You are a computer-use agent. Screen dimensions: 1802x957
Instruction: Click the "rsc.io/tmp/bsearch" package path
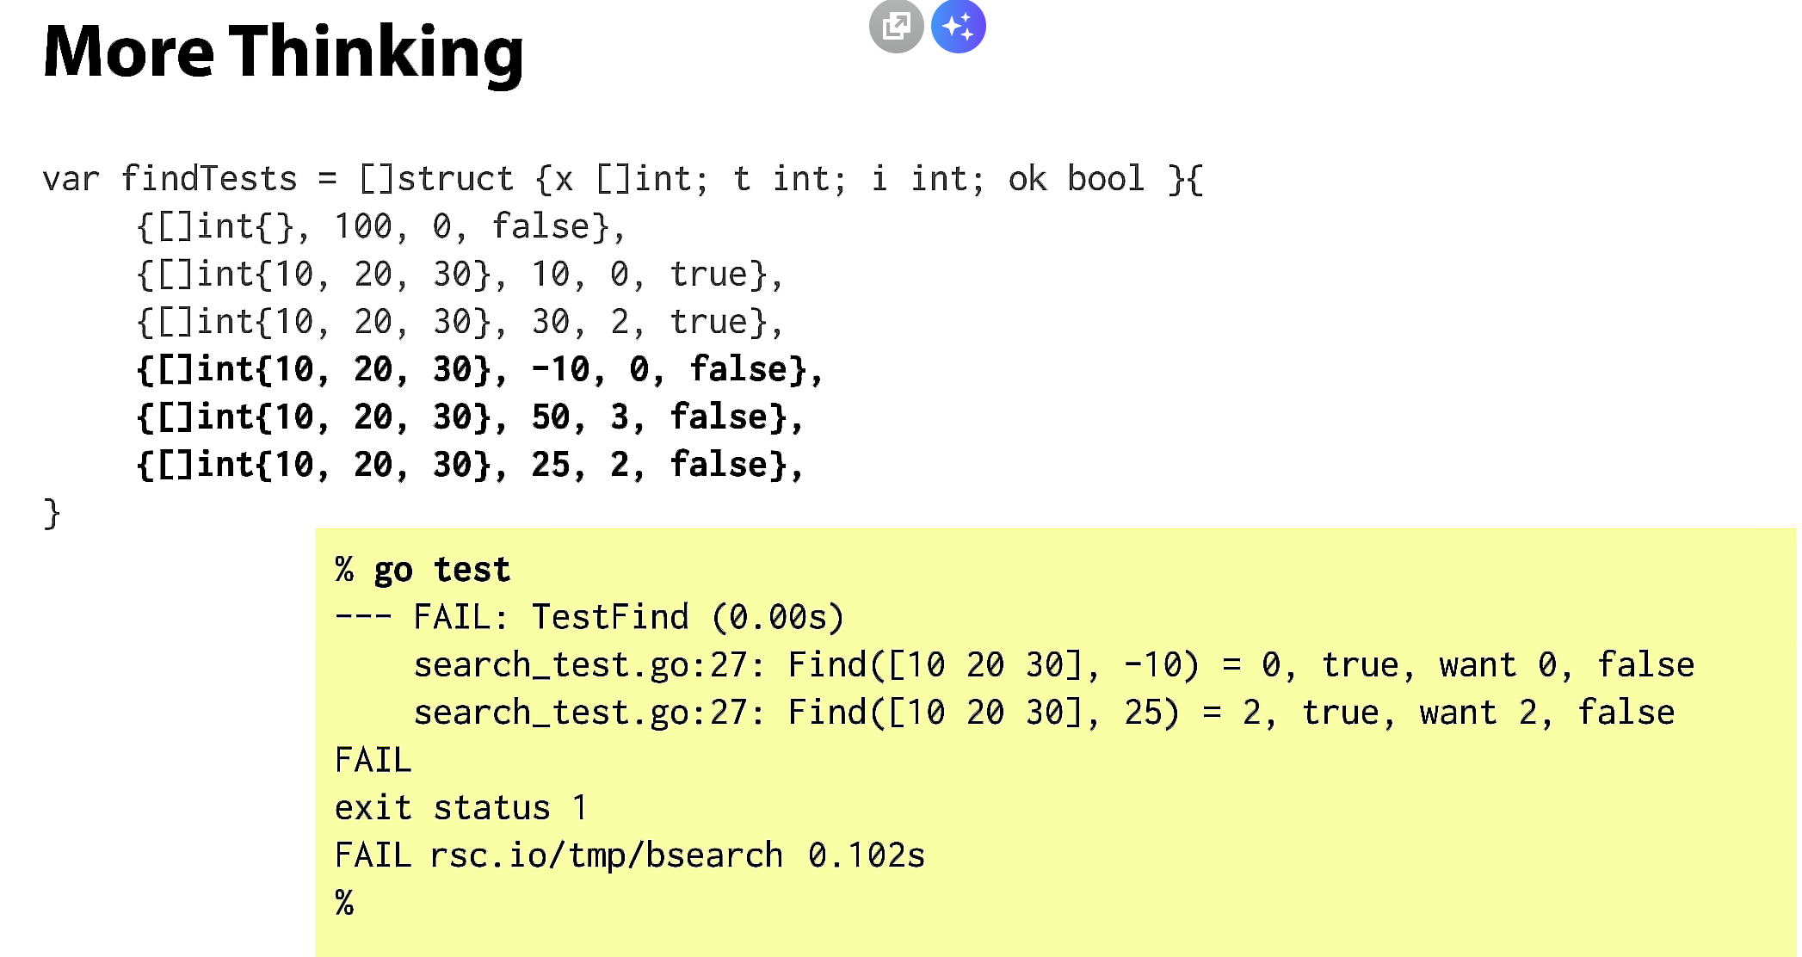(606, 855)
